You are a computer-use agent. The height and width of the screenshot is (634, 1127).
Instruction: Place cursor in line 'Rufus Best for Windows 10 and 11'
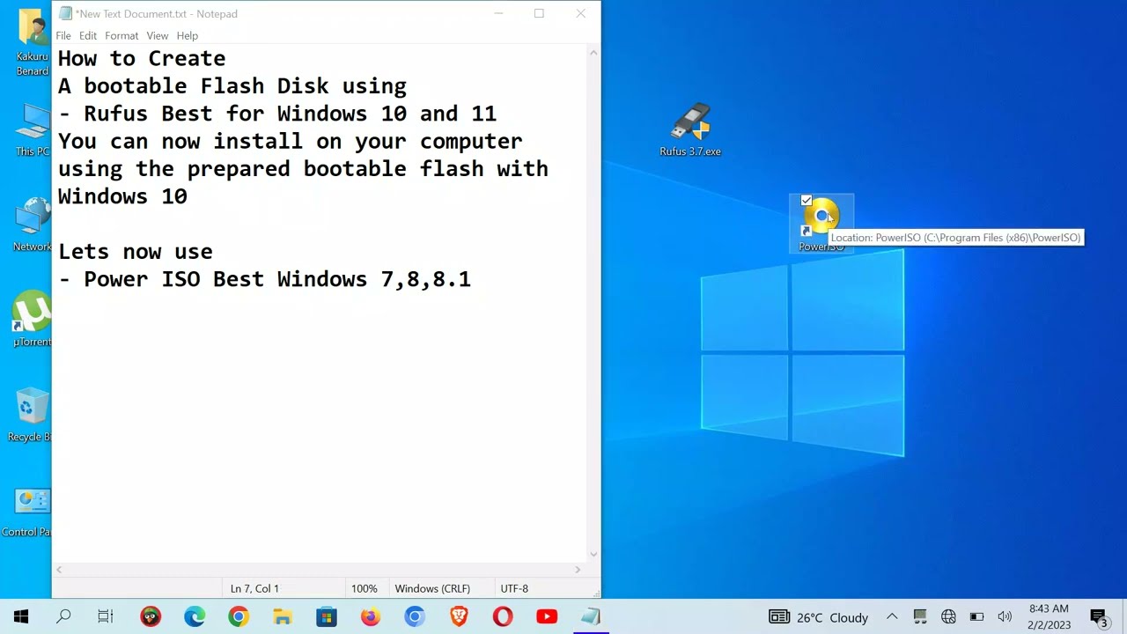tap(291, 114)
